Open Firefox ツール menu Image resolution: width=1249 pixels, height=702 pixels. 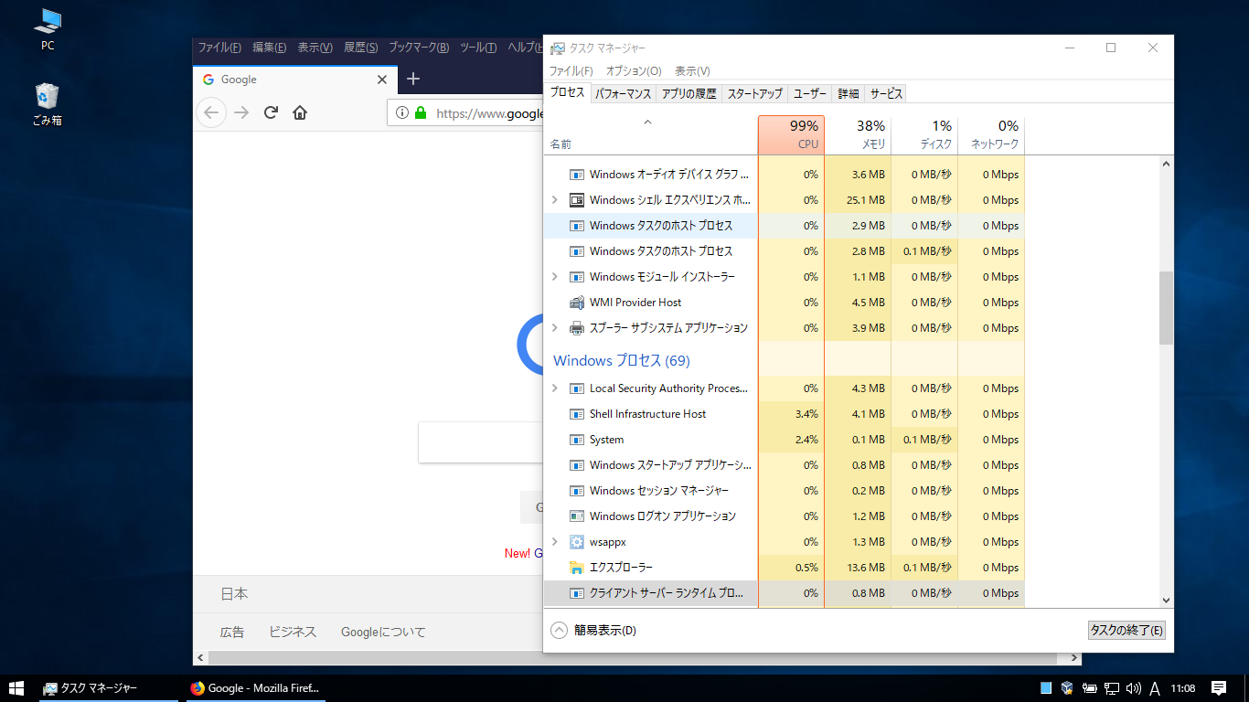click(478, 48)
